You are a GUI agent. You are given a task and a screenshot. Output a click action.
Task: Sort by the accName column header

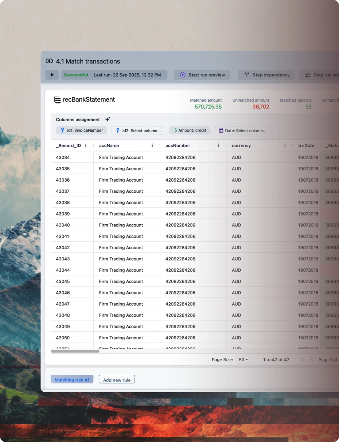[109, 145]
